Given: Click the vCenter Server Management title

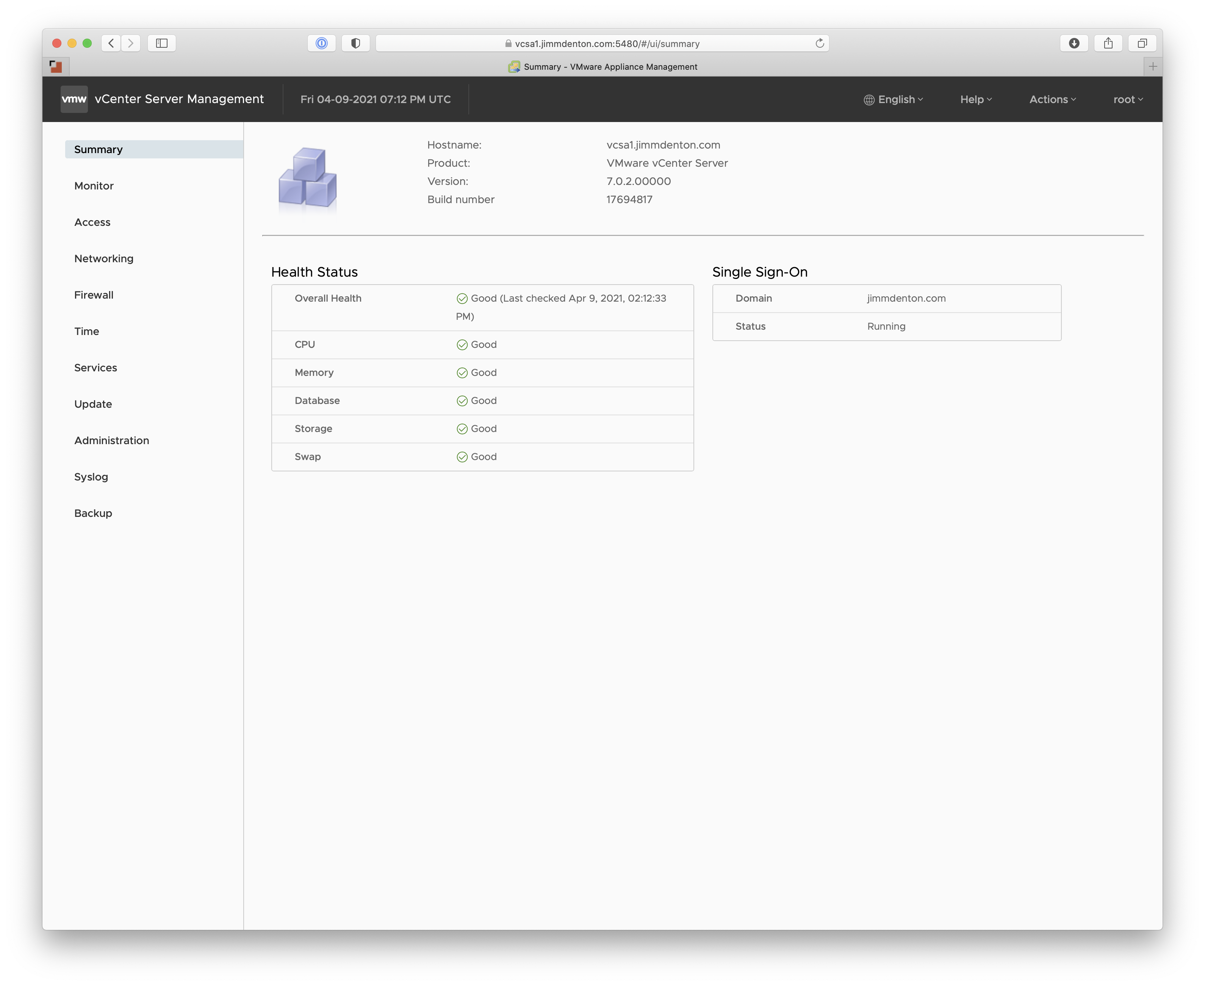Looking at the screenshot, I should click(179, 99).
